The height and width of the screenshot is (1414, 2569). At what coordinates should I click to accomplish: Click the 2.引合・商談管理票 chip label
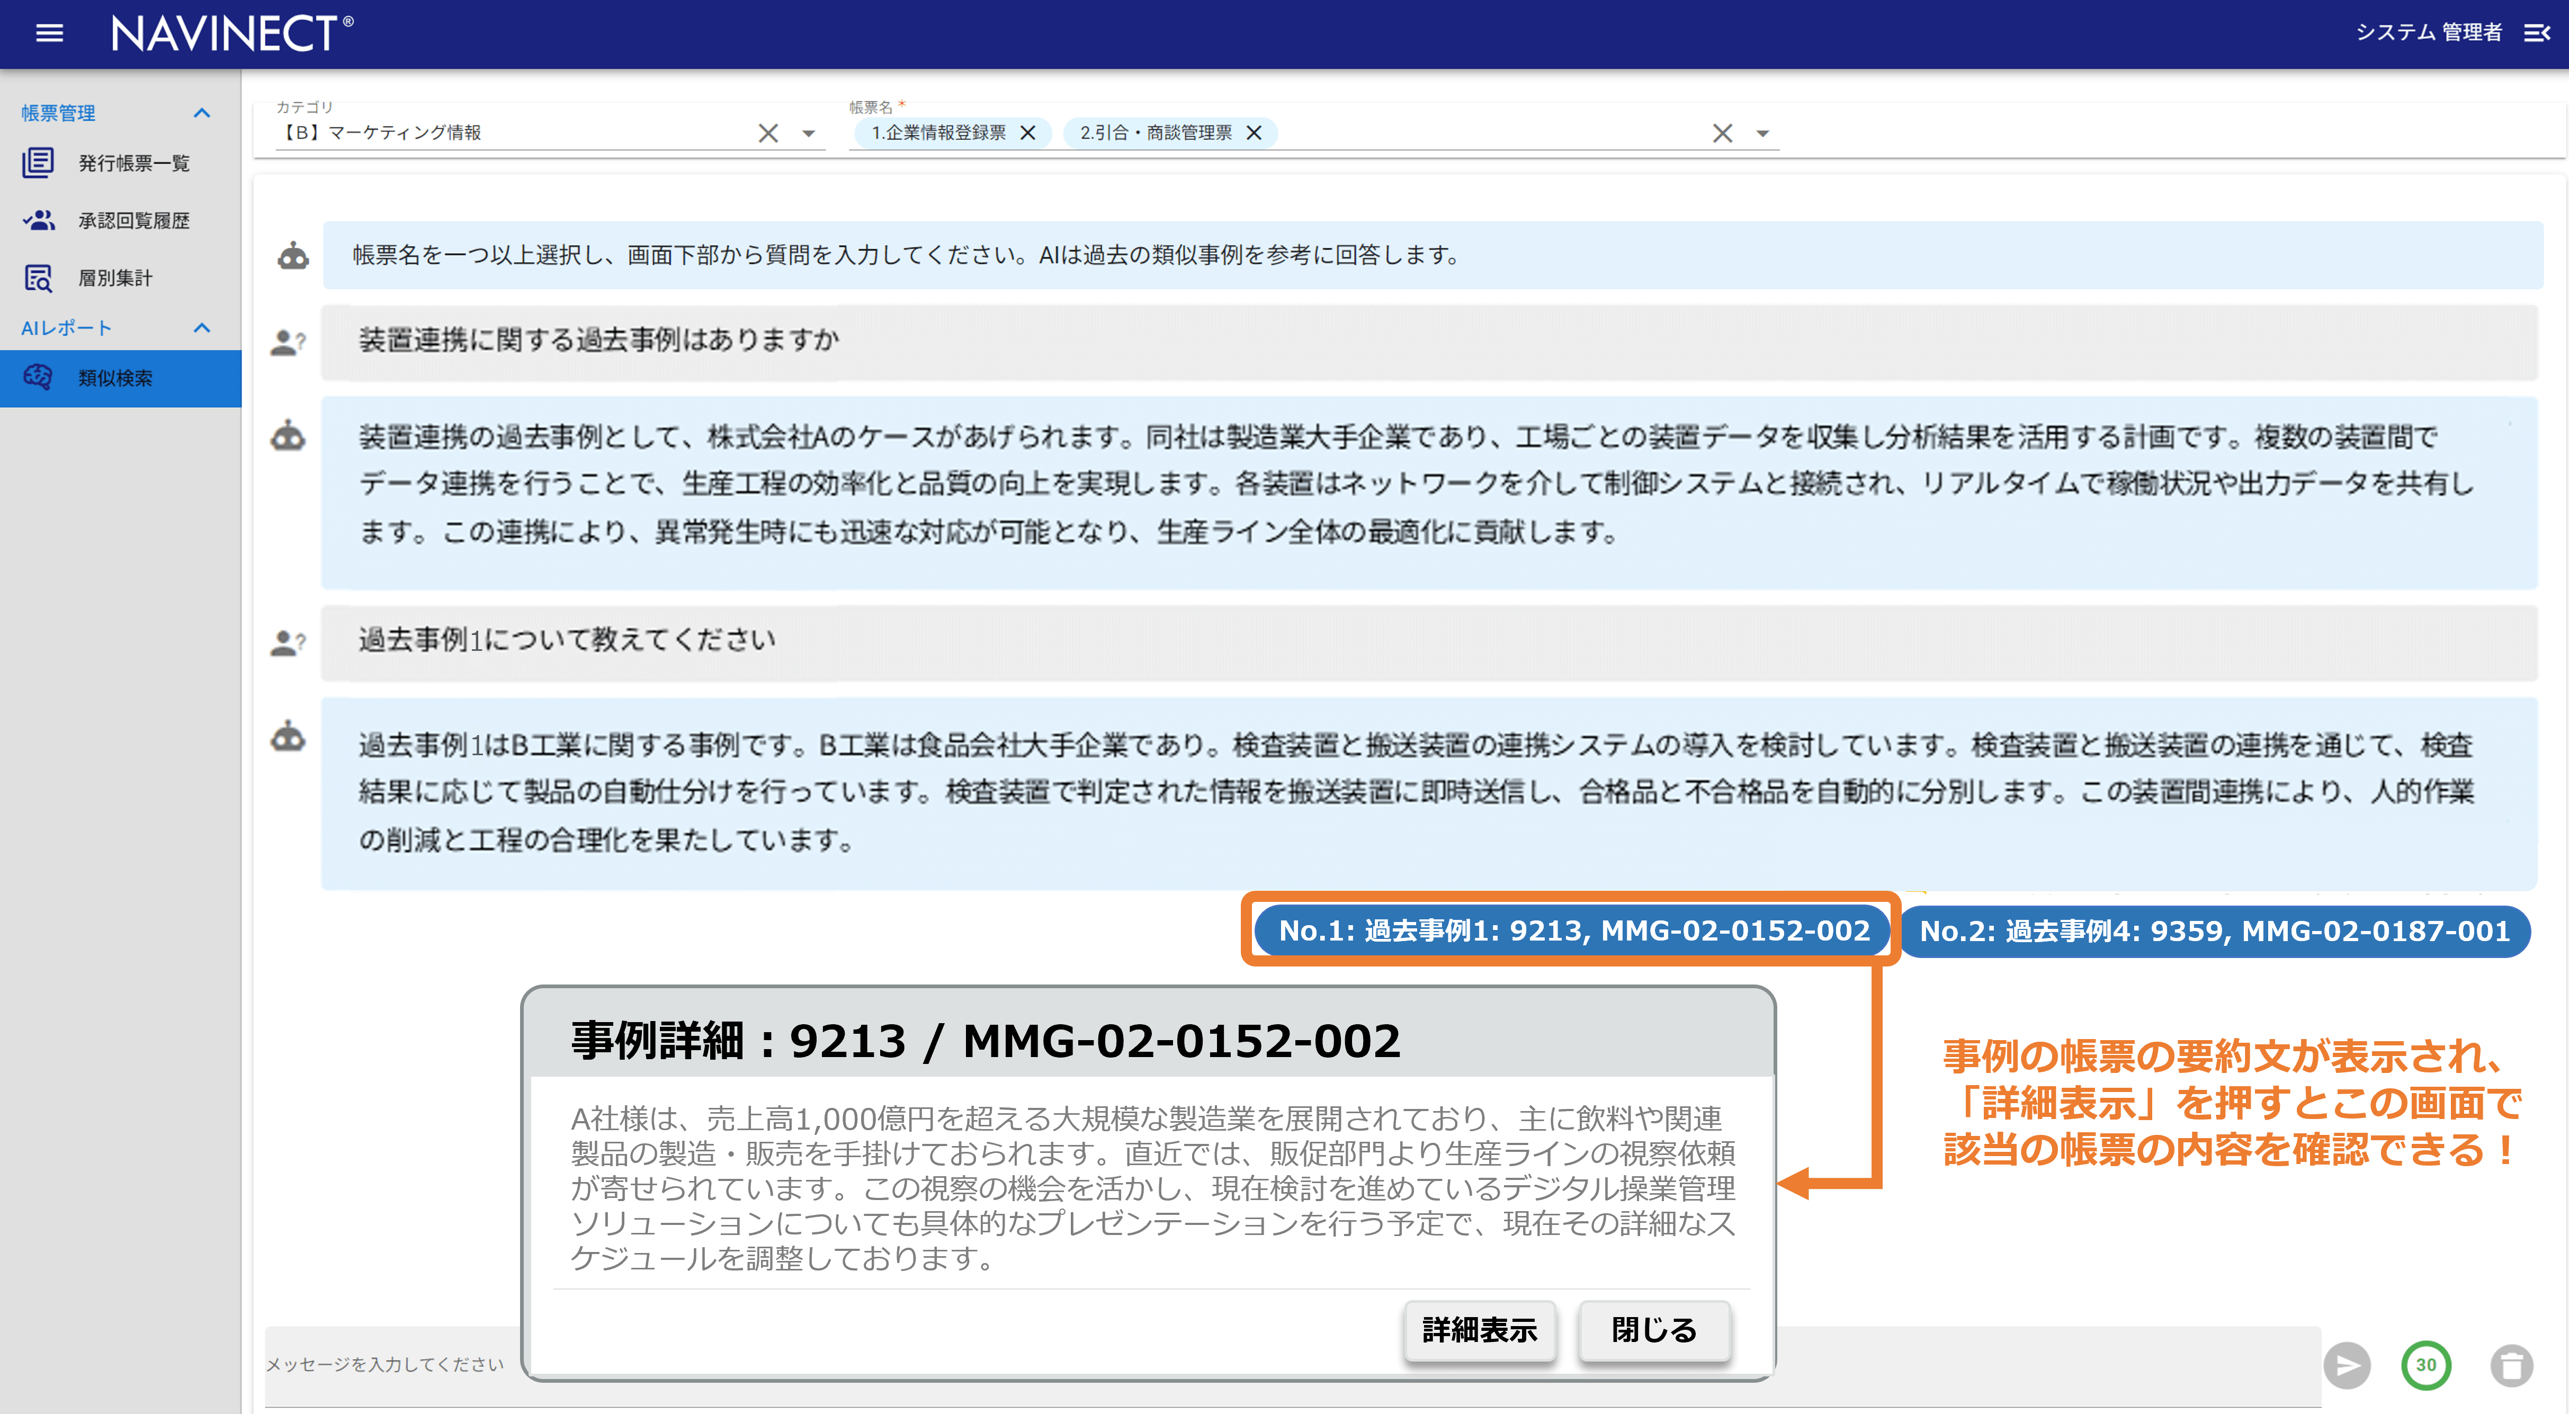pyautogui.click(x=1156, y=132)
